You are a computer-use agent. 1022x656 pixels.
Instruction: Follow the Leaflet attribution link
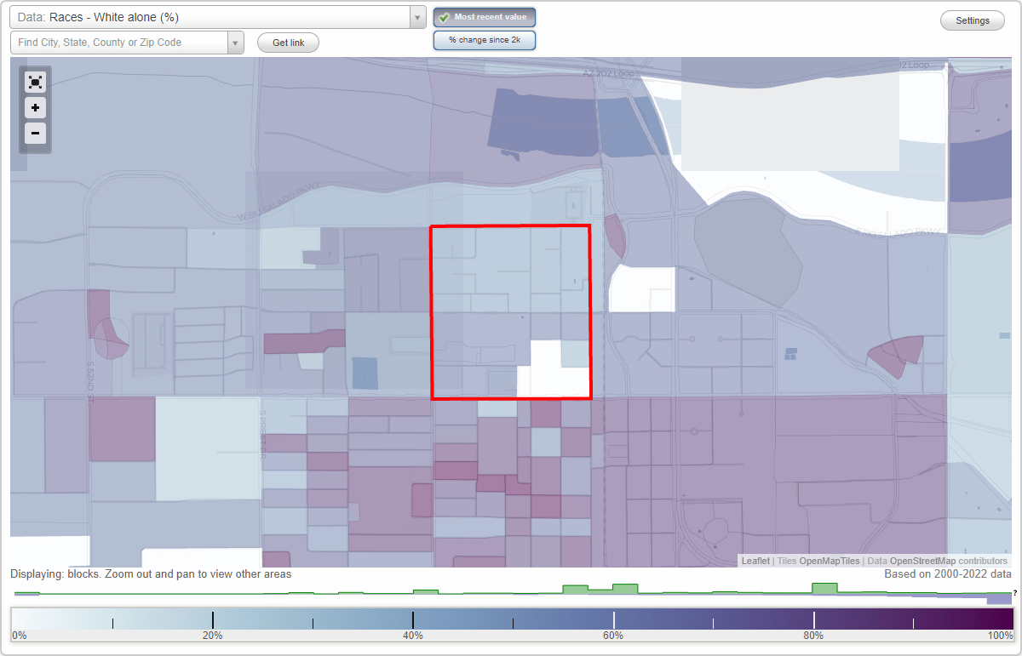(755, 561)
